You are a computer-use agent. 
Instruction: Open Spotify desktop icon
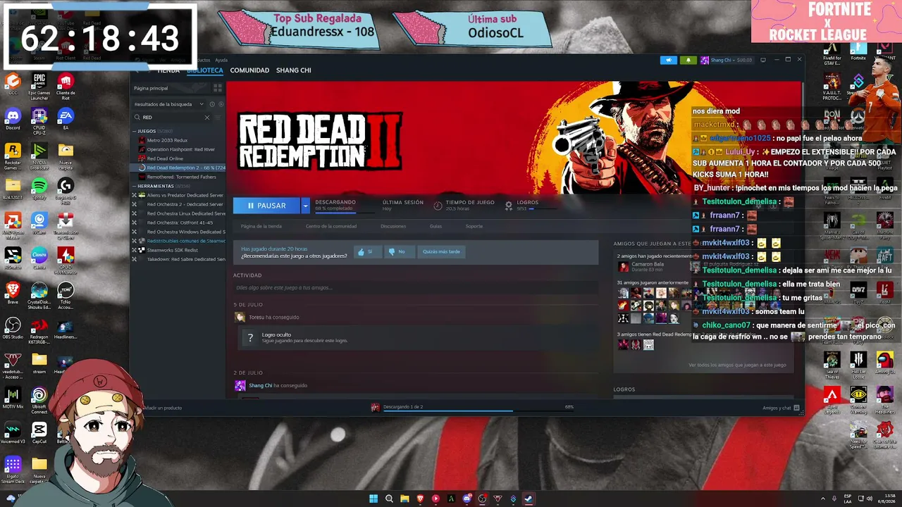coord(39,188)
